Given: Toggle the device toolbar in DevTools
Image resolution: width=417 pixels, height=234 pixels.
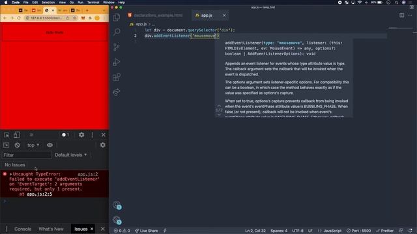Looking at the screenshot, I should [x=17, y=135].
